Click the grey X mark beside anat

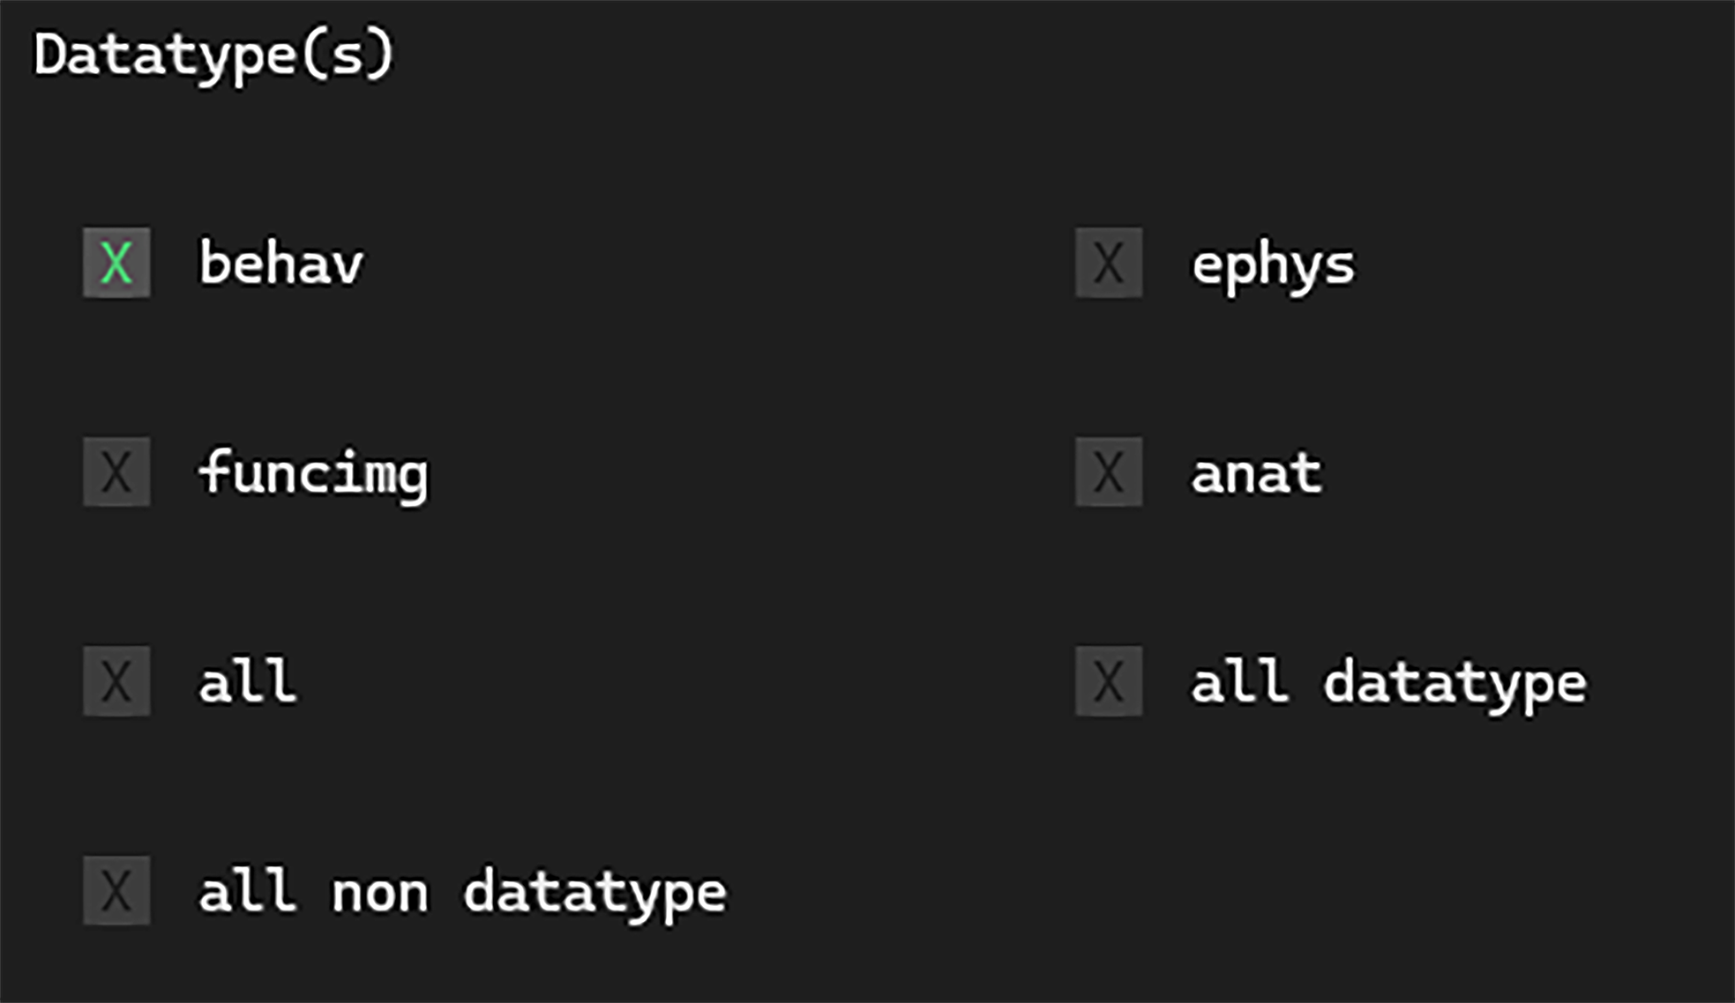1109,472
